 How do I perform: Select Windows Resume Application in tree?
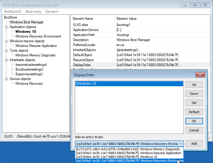click(36, 46)
